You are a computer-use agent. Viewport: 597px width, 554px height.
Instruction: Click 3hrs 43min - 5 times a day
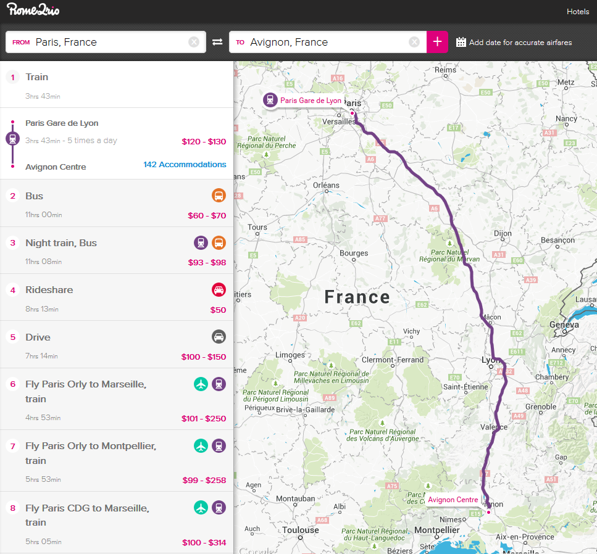71,141
